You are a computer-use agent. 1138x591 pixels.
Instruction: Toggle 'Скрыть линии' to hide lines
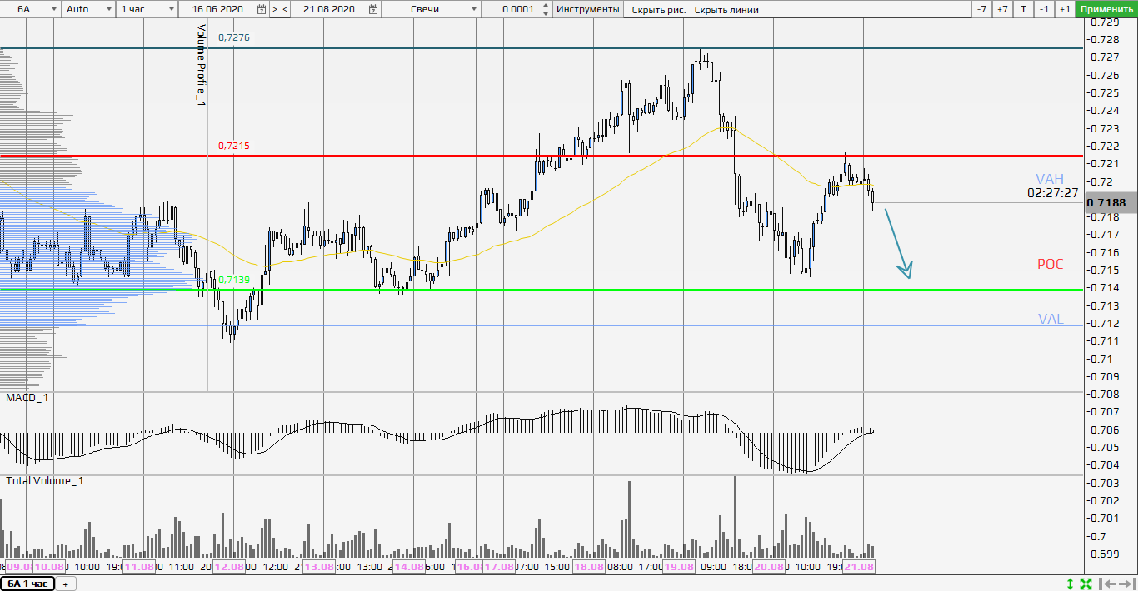coord(726,9)
